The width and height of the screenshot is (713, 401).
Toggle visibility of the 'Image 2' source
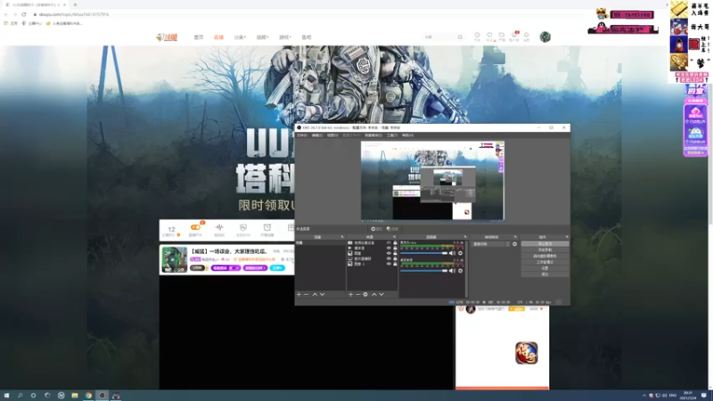pyautogui.click(x=389, y=264)
